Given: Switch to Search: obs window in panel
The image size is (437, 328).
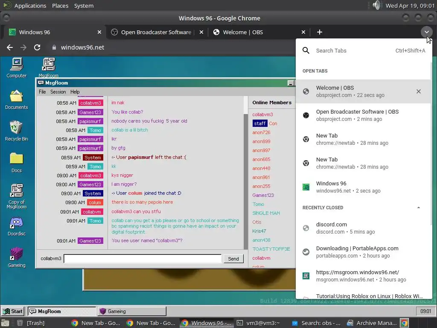Looking at the screenshot, I should [x=316, y=323].
